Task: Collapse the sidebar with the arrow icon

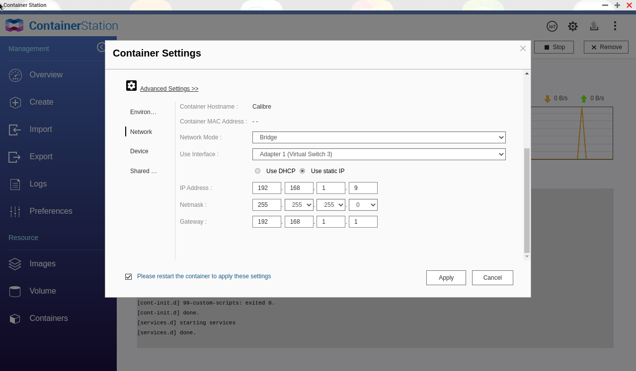Action: (101, 47)
